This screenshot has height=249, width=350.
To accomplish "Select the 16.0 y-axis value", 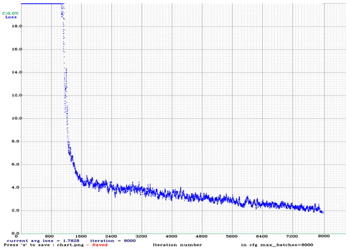I will click(17, 49).
